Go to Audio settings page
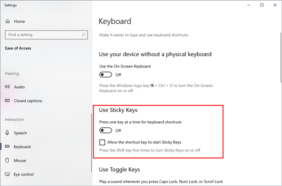282x186 pixels. pos(20,87)
